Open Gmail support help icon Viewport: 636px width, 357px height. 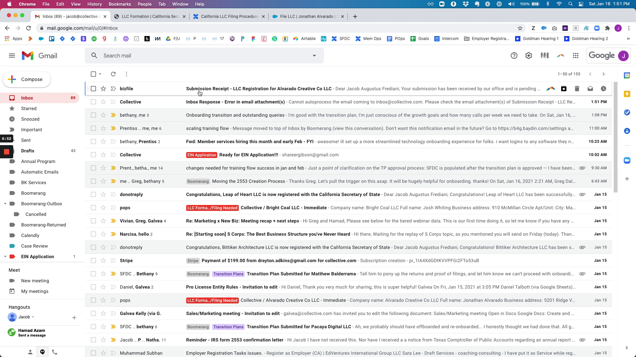[x=514, y=56]
